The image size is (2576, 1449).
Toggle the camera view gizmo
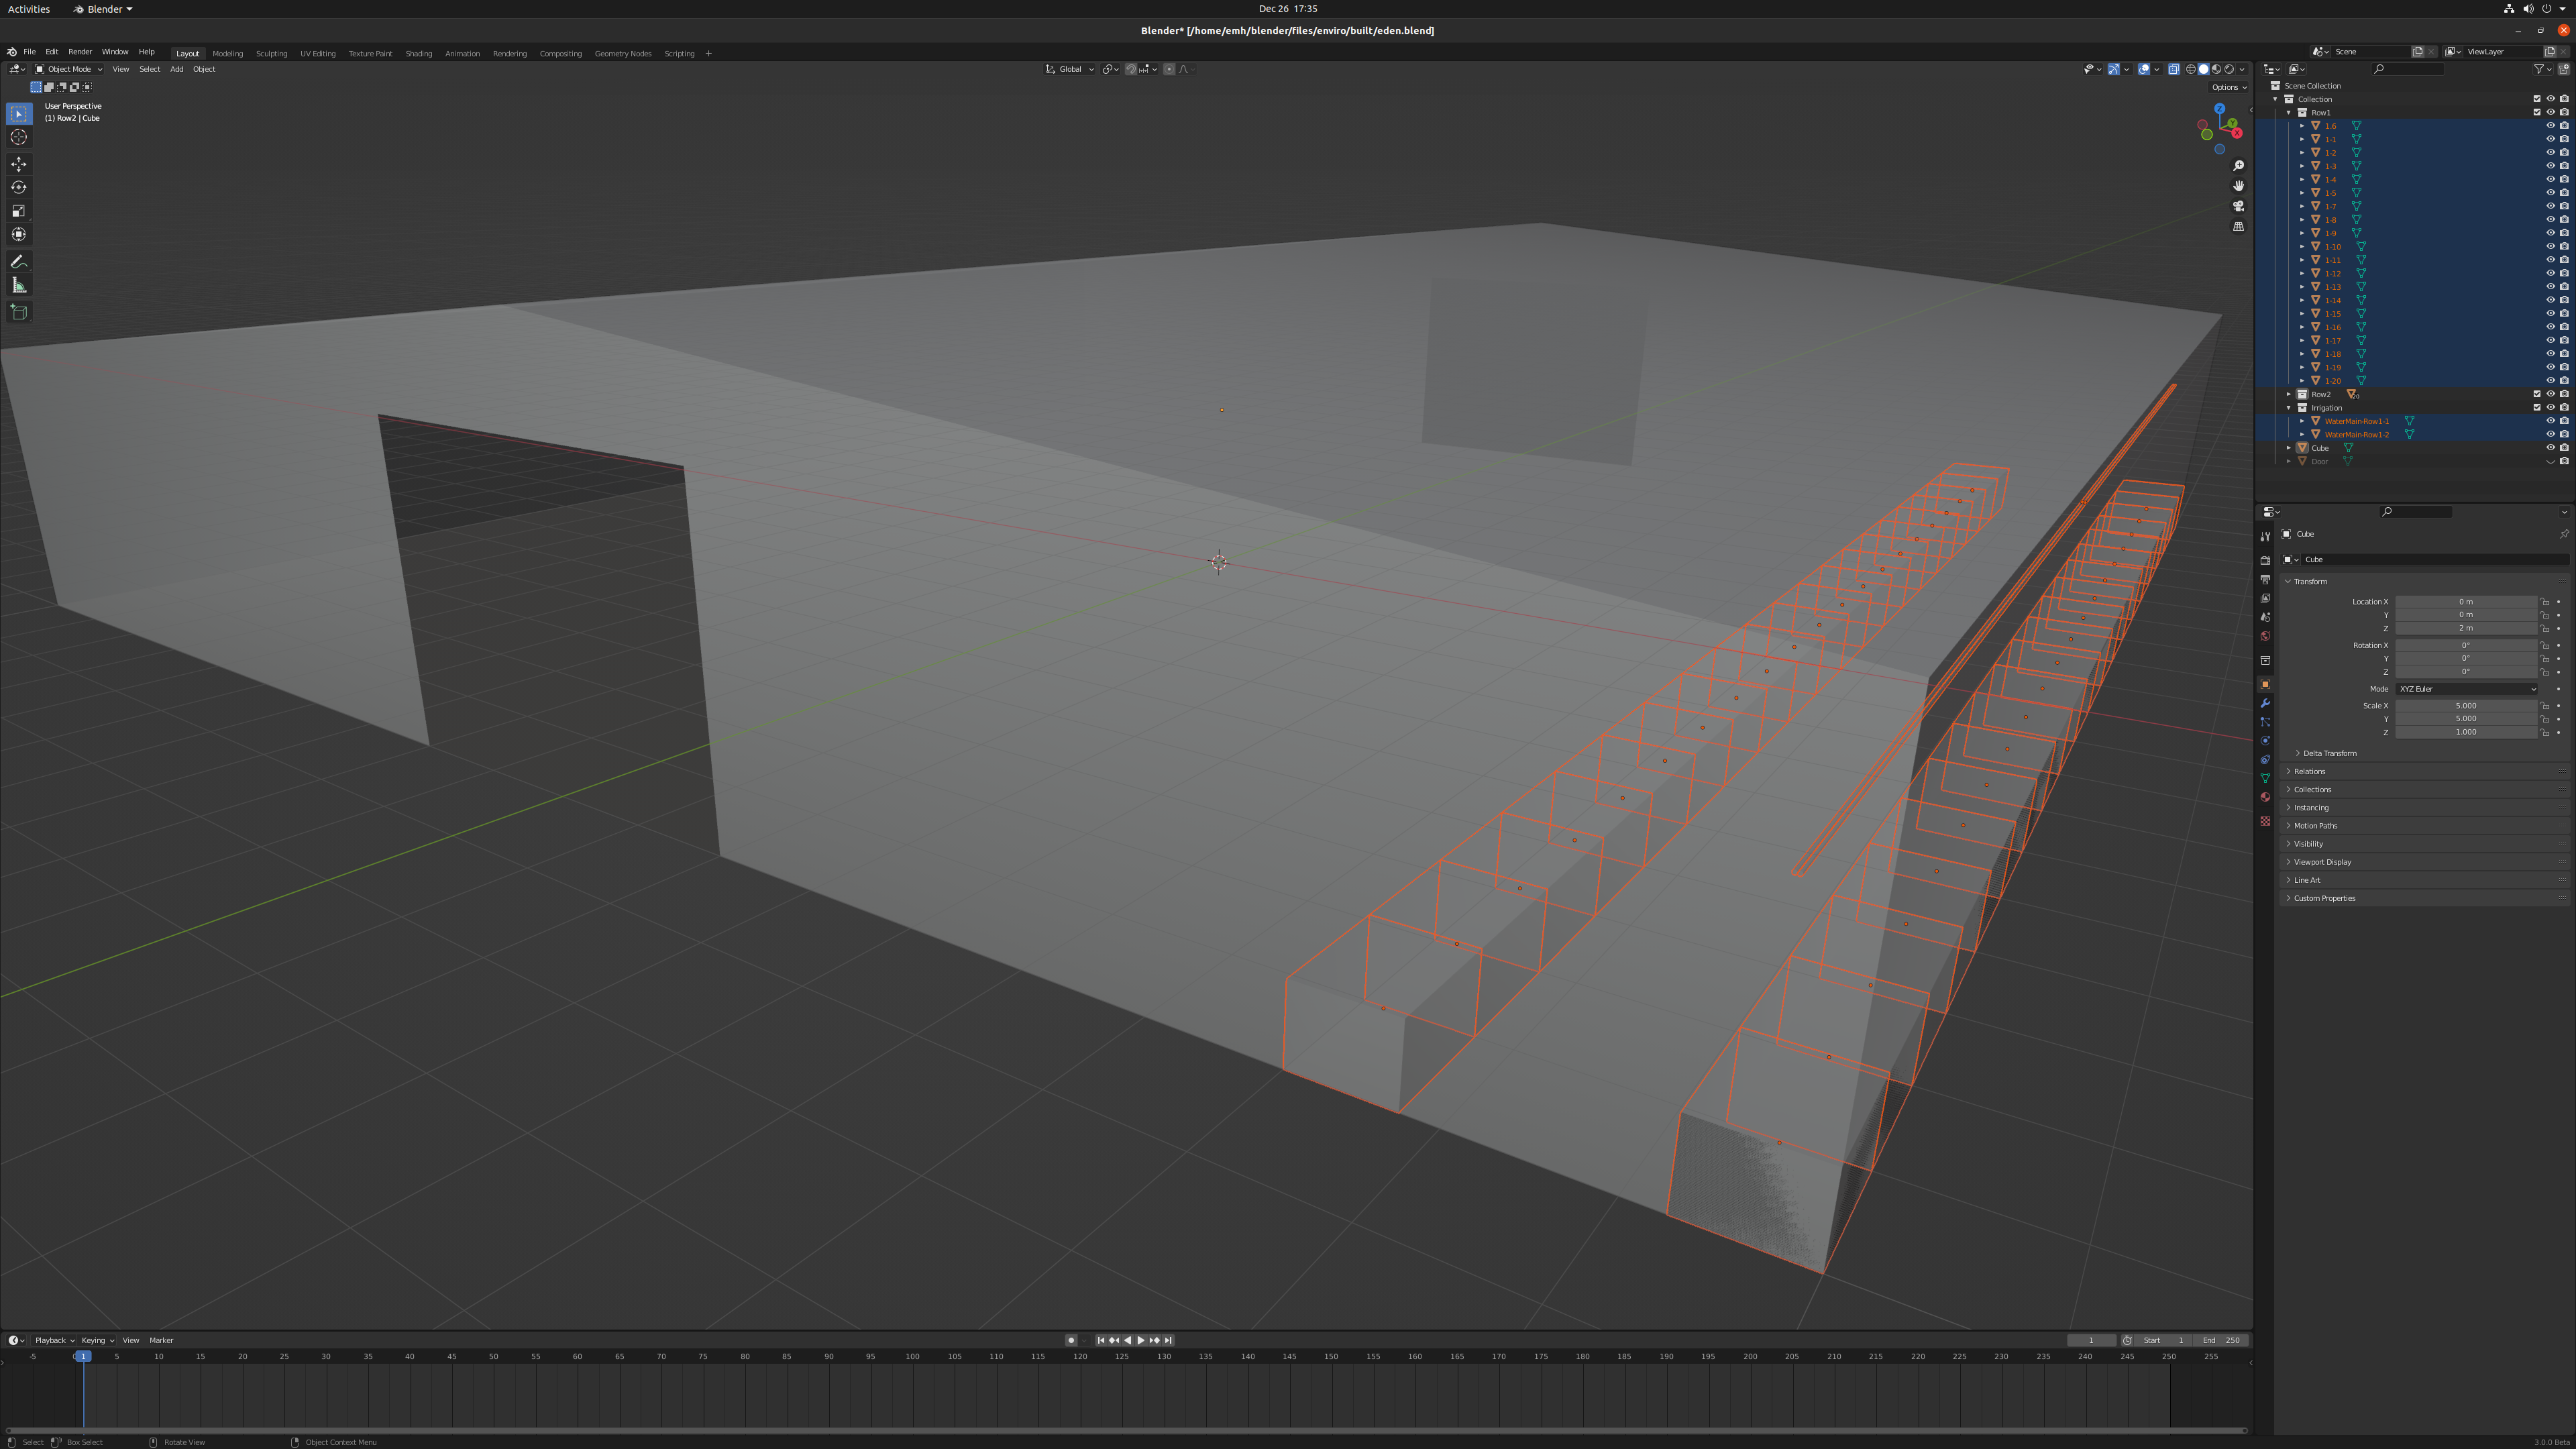(x=2238, y=206)
